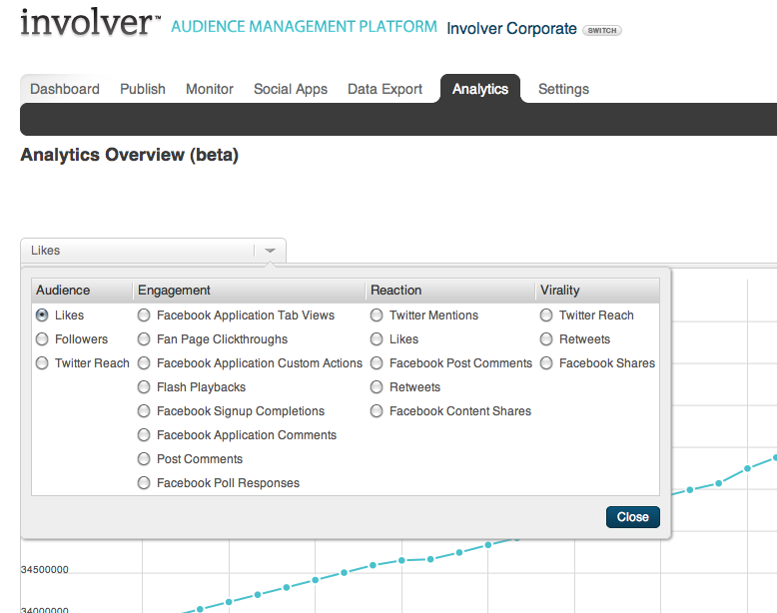Click the involver logo
The image size is (777, 613).
coord(90,23)
